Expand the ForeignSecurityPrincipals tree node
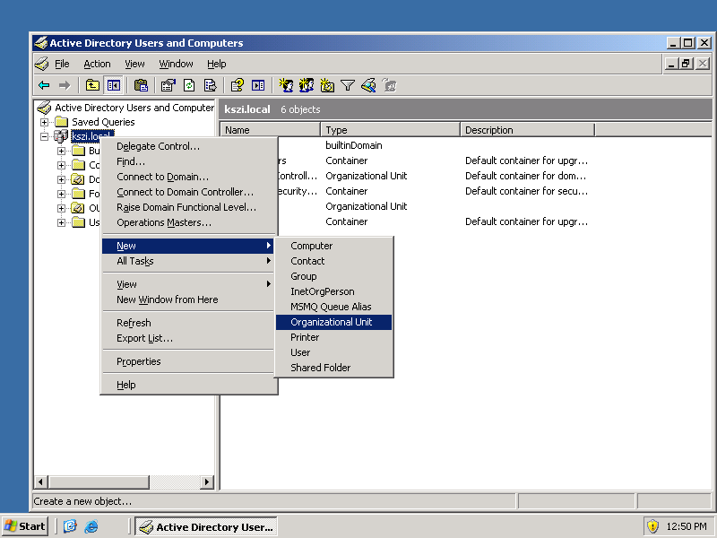This screenshot has height=538, width=717. click(x=61, y=194)
